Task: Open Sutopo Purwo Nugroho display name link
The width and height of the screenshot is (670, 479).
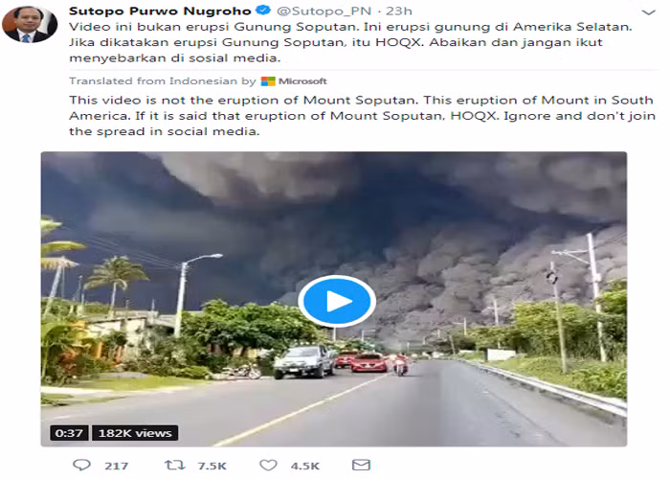Action: (160, 11)
